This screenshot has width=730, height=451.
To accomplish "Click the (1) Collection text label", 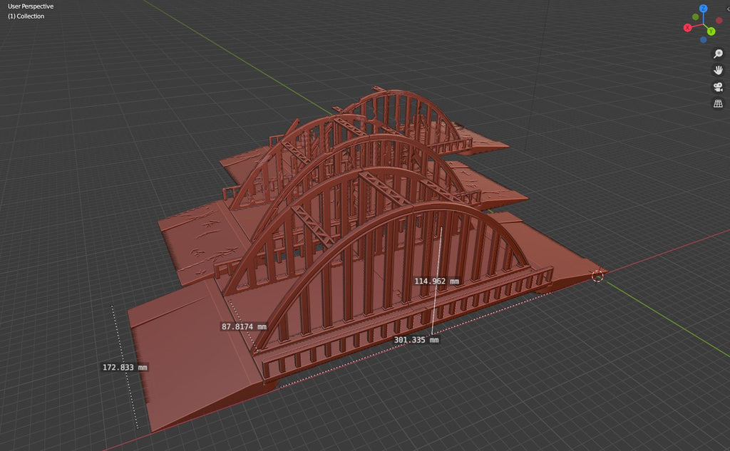I will (26, 16).
